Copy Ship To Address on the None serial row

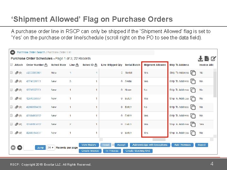(193, 90)
